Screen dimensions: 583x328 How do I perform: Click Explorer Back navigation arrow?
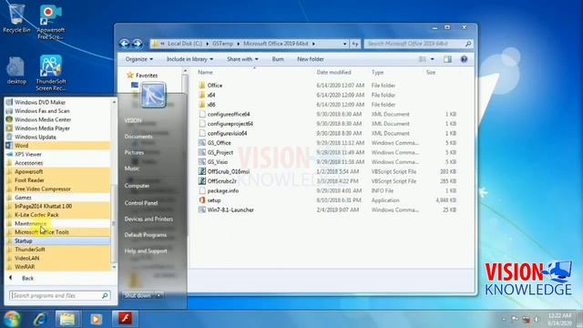pyautogui.click(x=125, y=44)
